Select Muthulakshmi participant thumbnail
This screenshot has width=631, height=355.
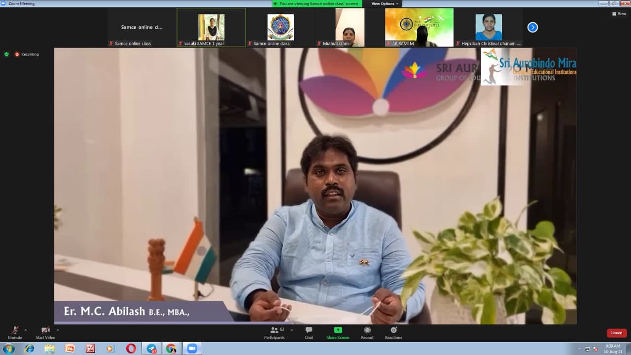click(x=350, y=28)
